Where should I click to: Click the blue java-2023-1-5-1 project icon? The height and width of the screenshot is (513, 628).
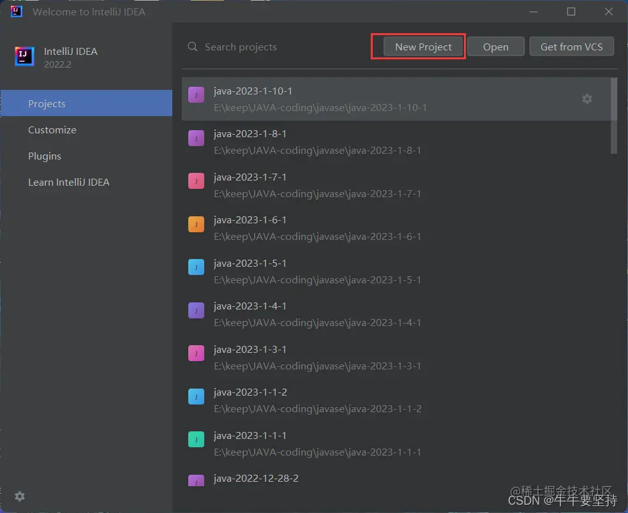[x=197, y=267]
